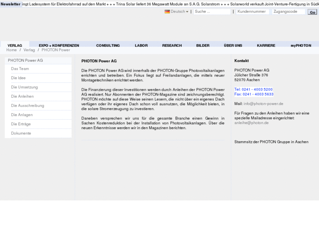Screen dimensions: 319x239
Task: Open Die Anlagen sidebar page
Action: [x=41, y=115]
